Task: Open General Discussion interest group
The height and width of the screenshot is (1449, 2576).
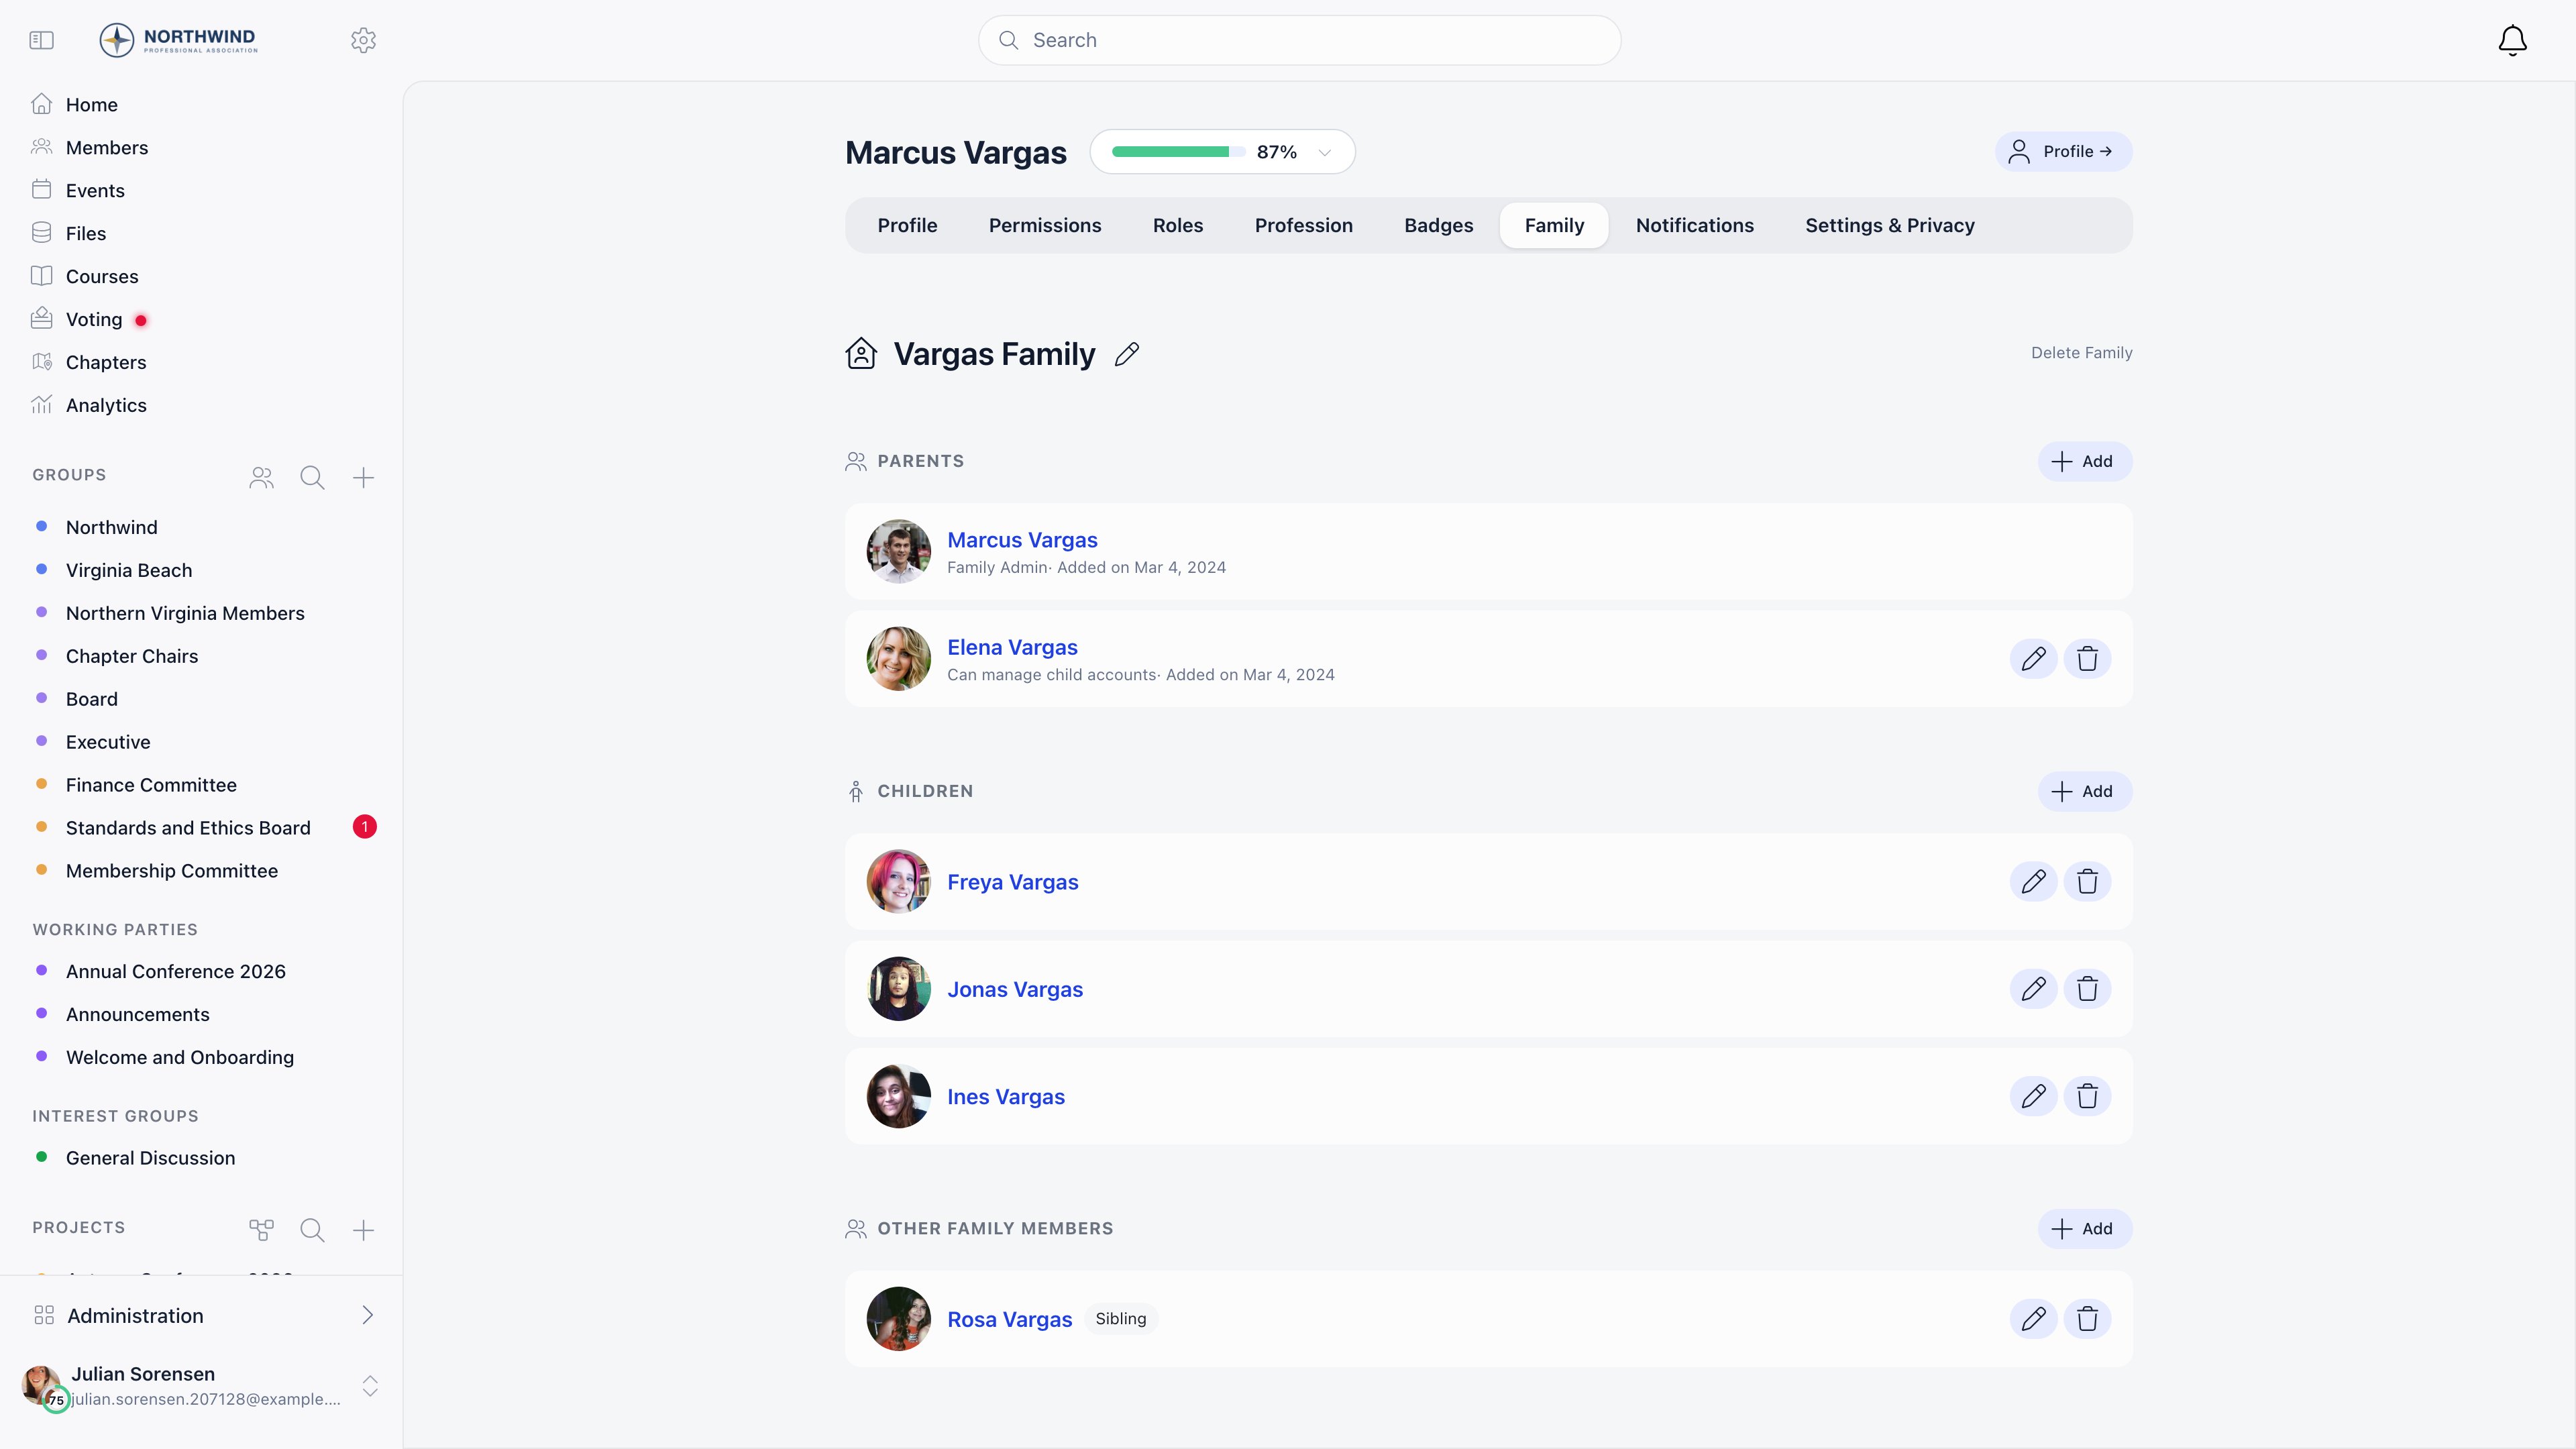Action: 150,1158
